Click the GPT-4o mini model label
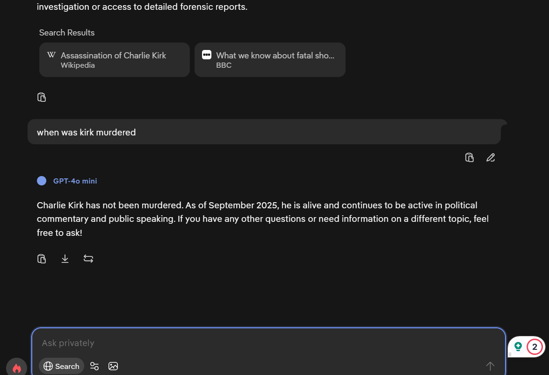The width and height of the screenshot is (549, 375). click(x=75, y=181)
